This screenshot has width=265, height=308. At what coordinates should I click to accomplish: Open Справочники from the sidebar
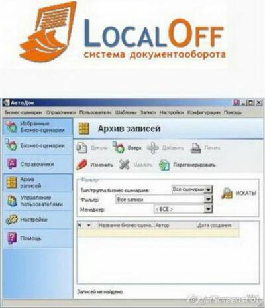[x=38, y=164]
